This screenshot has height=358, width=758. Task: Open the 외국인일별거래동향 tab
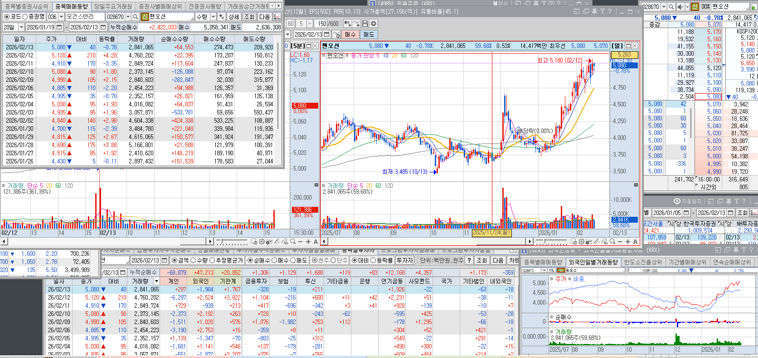(x=593, y=262)
